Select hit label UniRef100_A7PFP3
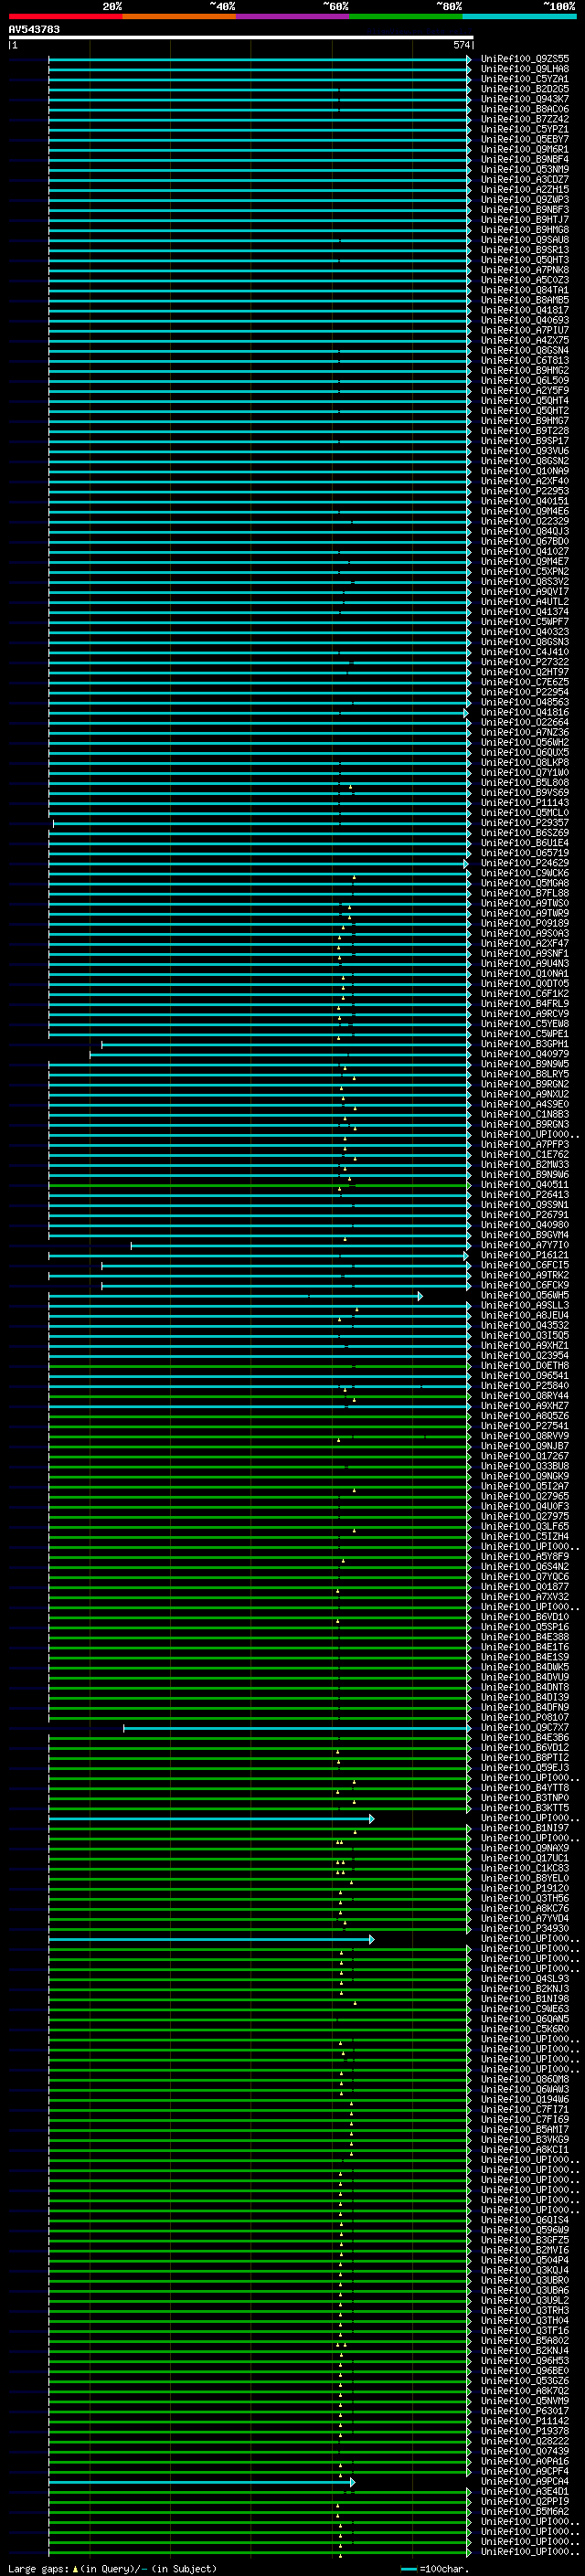This screenshot has height=2576, width=585. 525,1145
